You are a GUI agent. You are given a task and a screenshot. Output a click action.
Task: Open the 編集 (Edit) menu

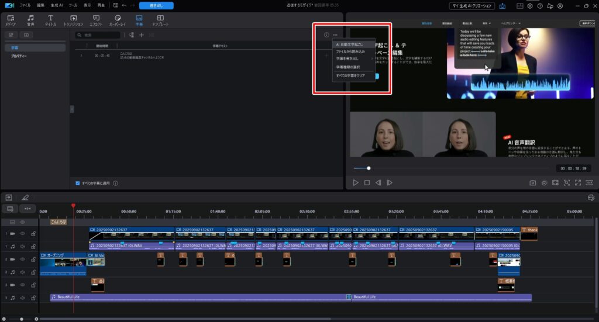point(40,5)
